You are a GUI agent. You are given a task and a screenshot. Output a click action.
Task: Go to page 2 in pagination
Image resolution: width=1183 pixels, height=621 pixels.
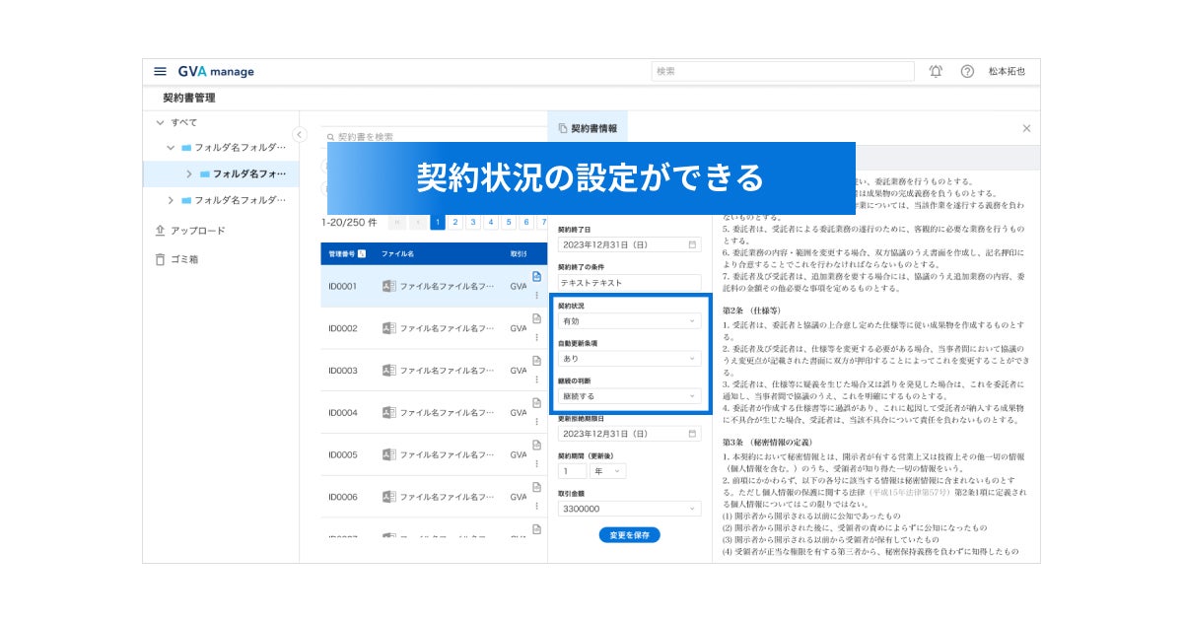(455, 223)
